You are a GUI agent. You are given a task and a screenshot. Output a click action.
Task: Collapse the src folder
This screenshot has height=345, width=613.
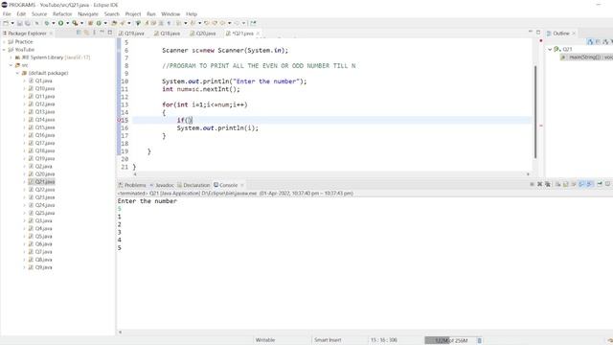coord(11,65)
